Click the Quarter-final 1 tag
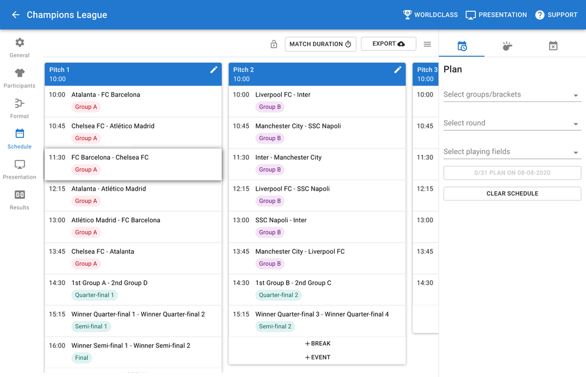The height and width of the screenshot is (377, 586). click(x=94, y=295)
